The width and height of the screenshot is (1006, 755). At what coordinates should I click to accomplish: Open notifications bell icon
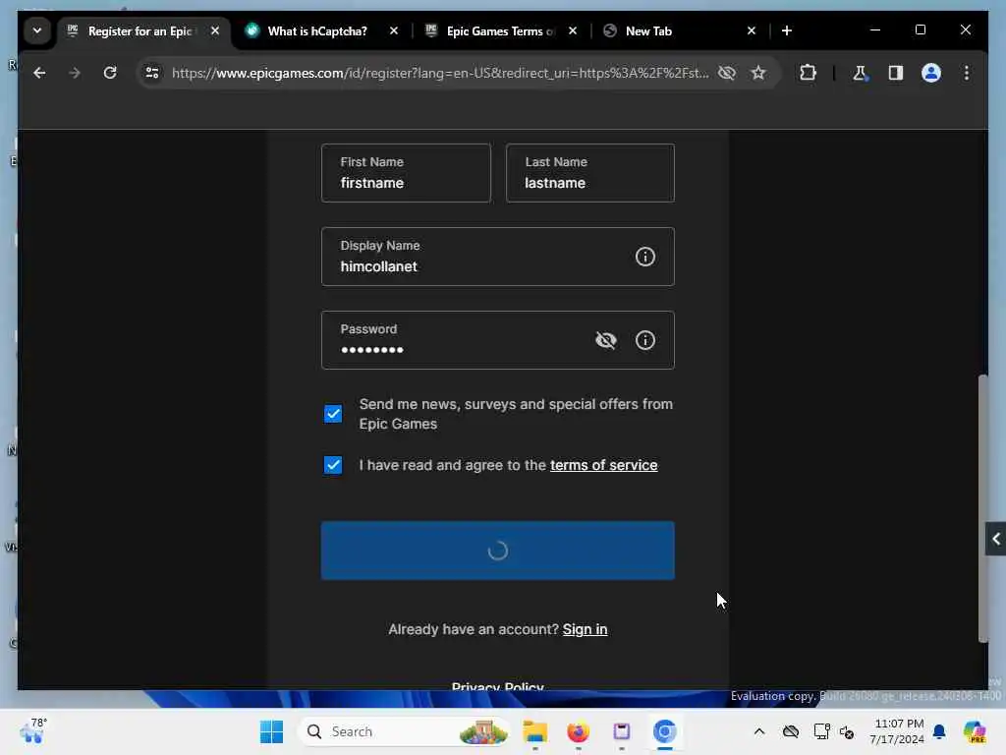pyautogui.click(x=939, y=731)
